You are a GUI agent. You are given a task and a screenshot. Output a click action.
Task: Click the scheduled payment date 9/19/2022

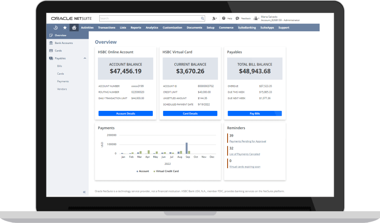tap(204, 105)
